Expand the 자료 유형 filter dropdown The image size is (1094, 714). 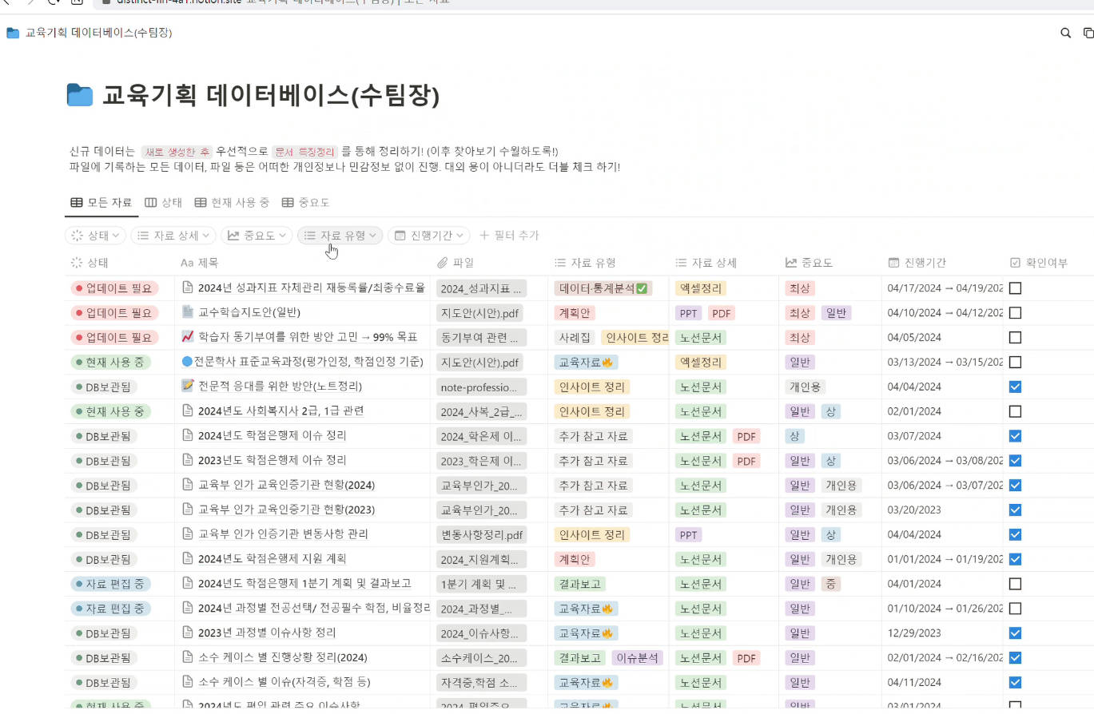[340, 236]
